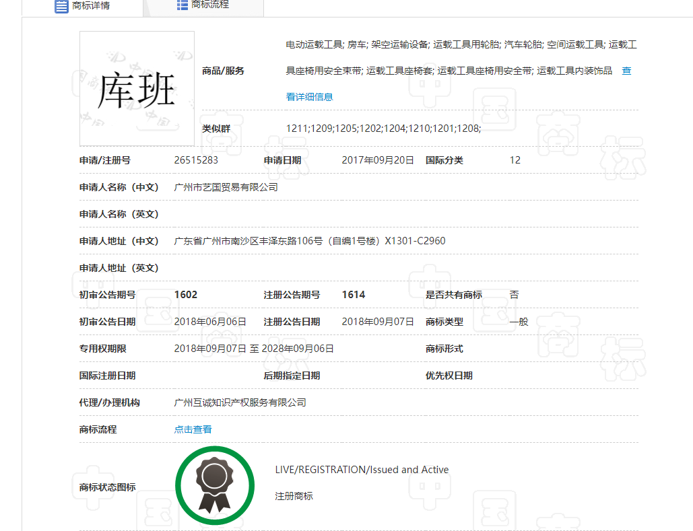Click the 商标详情 tab list icon
Image resolution: width=693 pixels, height=531 pixels.
coord(61,5)
